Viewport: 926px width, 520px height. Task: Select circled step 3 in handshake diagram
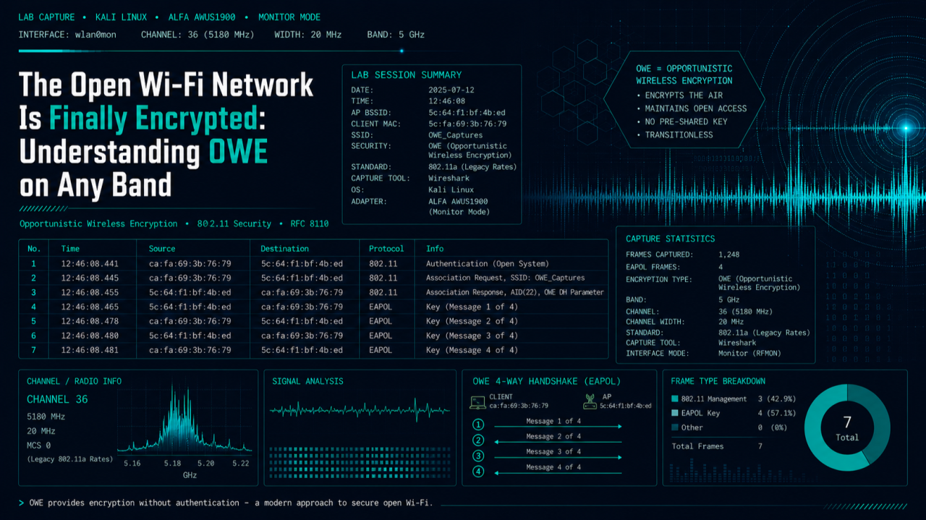click(478, 456)
